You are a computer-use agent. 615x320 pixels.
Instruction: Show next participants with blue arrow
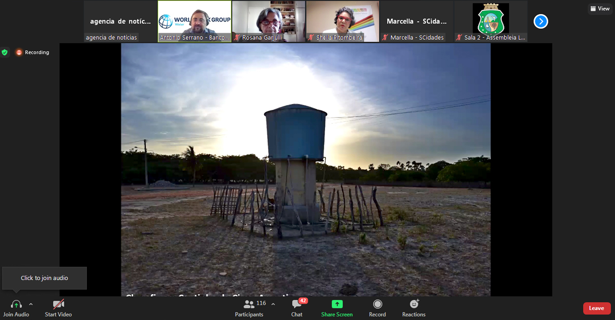[541, 21]
